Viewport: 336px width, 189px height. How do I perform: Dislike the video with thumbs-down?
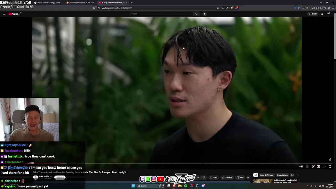point(204,177)
